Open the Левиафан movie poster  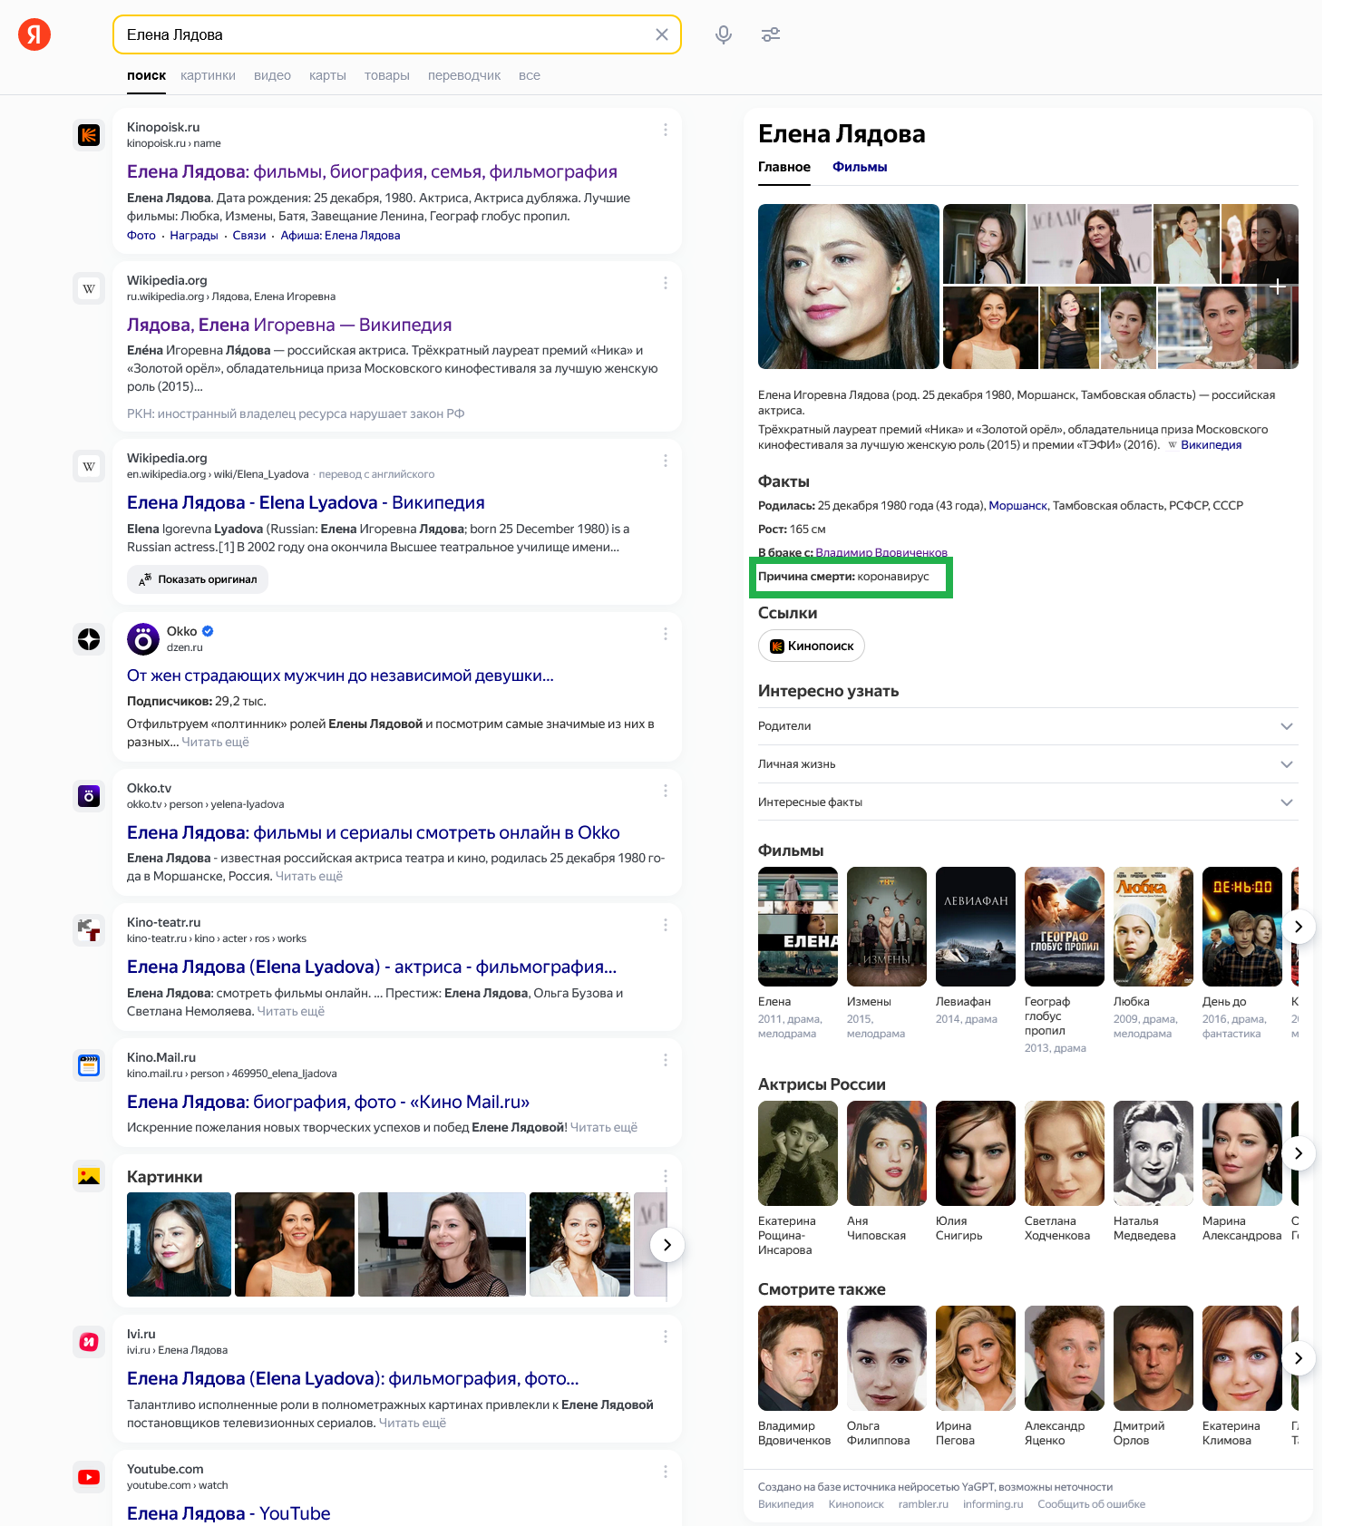[976, 927]
